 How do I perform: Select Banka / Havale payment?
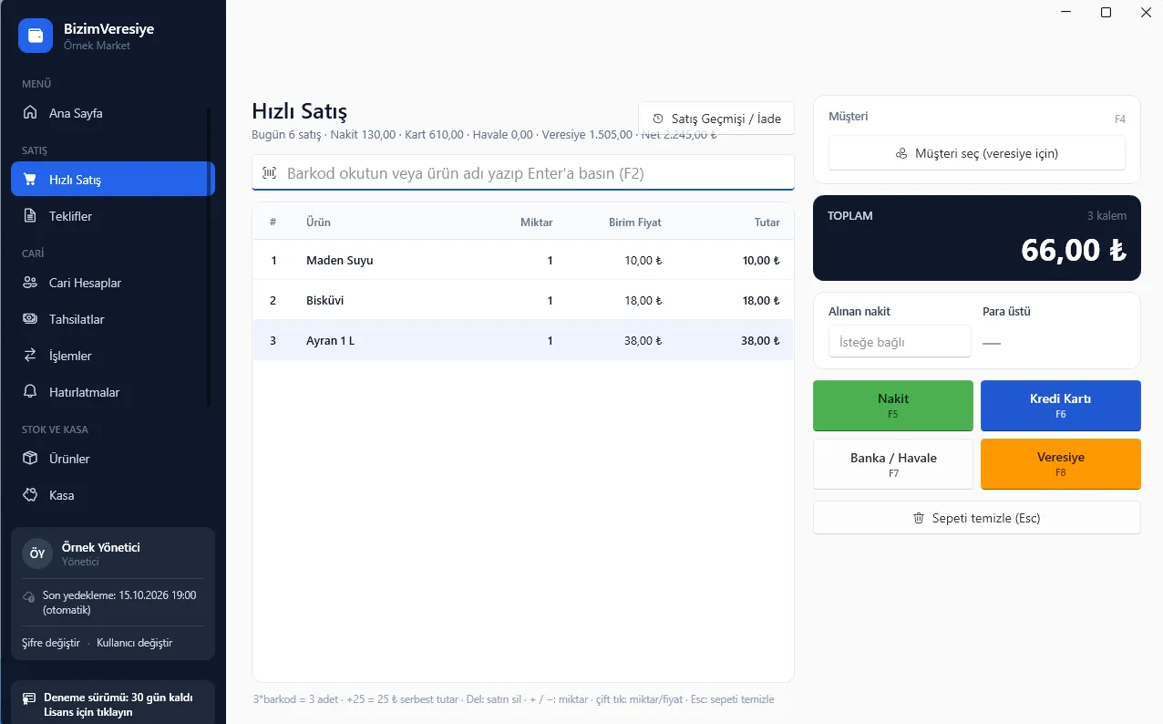[893, 464]
